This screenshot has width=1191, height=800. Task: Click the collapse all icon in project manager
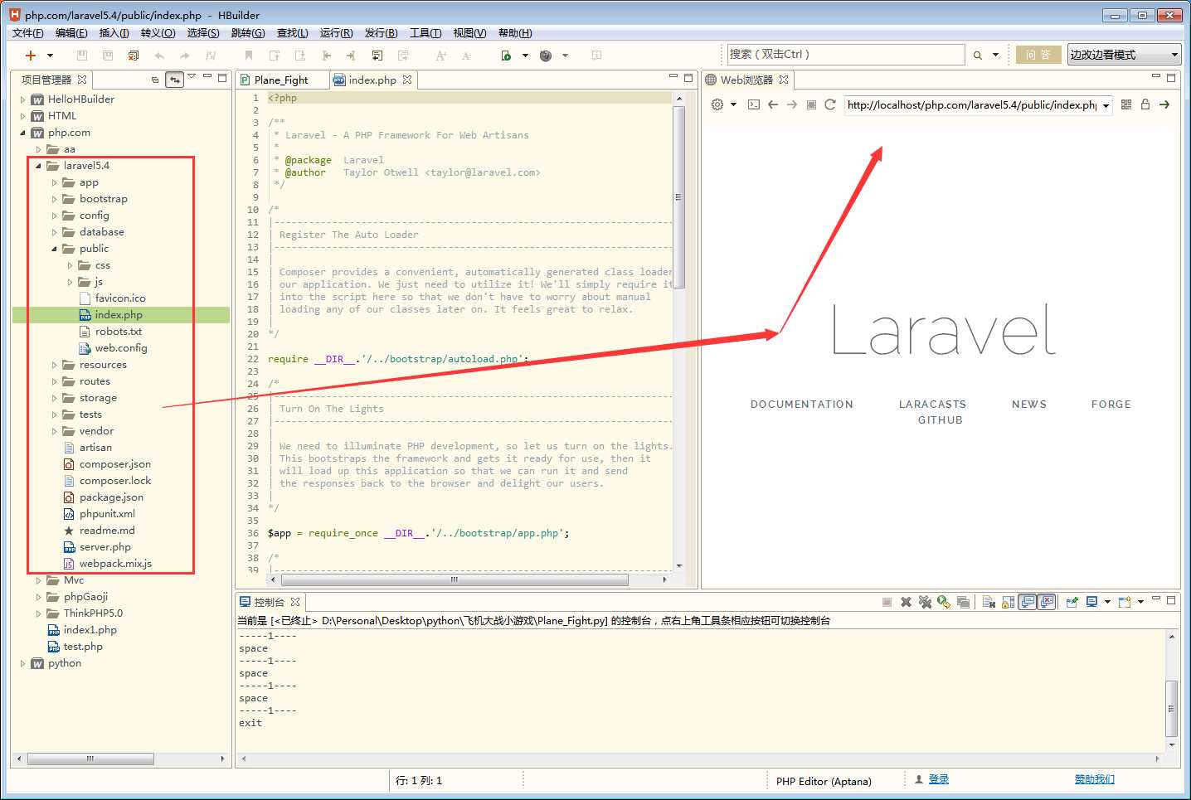155,80
